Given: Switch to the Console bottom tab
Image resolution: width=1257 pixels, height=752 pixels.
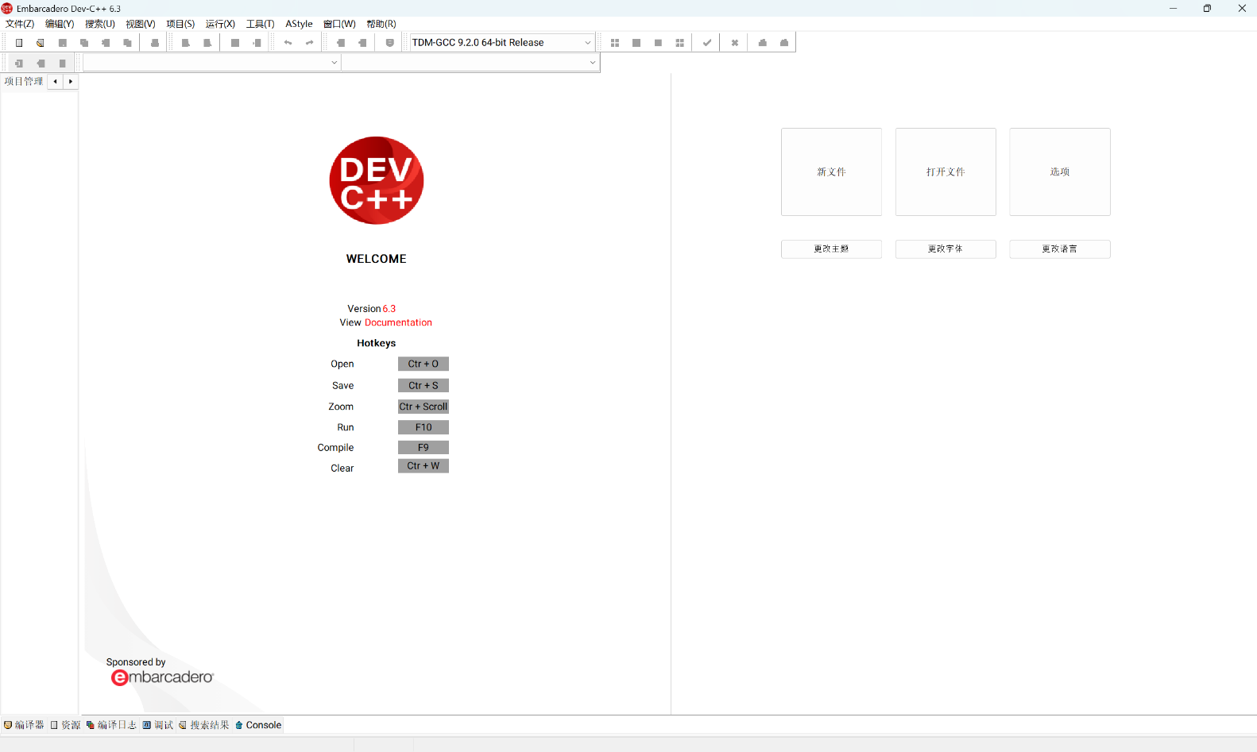Looking at the screenshot, I should click(x=258, y=725).
